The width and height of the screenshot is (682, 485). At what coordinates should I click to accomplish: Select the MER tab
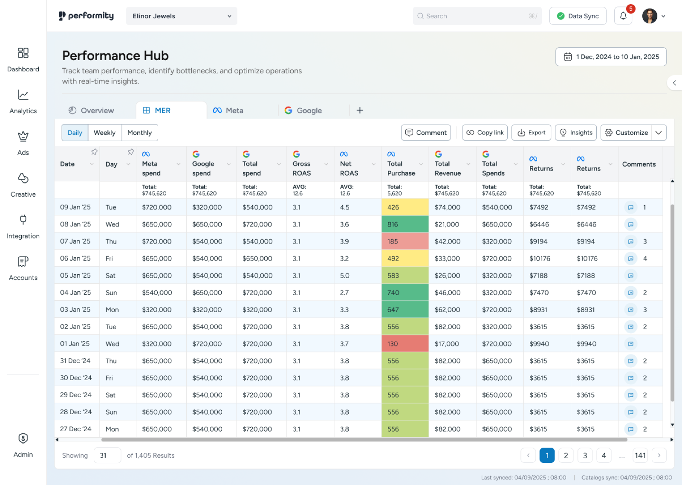pyautogui.click(x=171, y=110)
